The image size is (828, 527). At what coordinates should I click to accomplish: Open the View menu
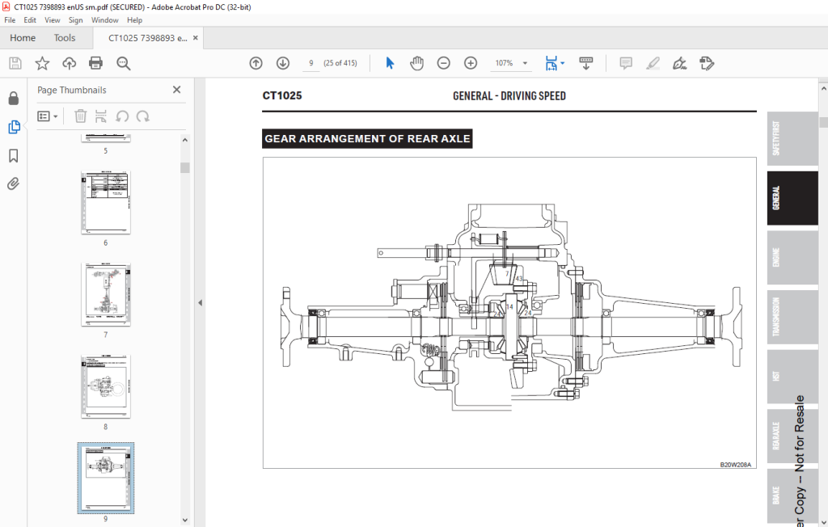(x=53, y=20)
